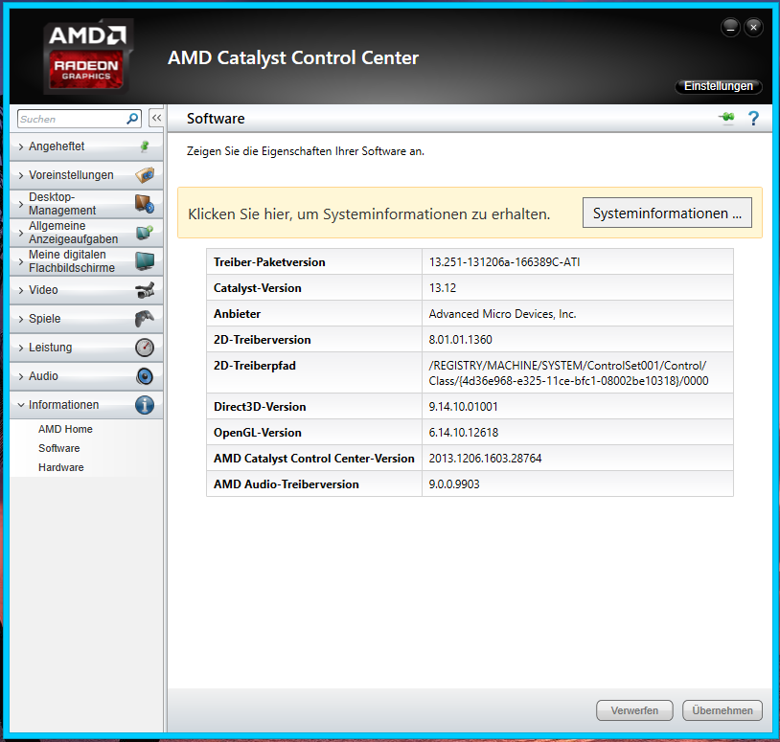Open help with the question mark icon

click(x=753, y=119)
